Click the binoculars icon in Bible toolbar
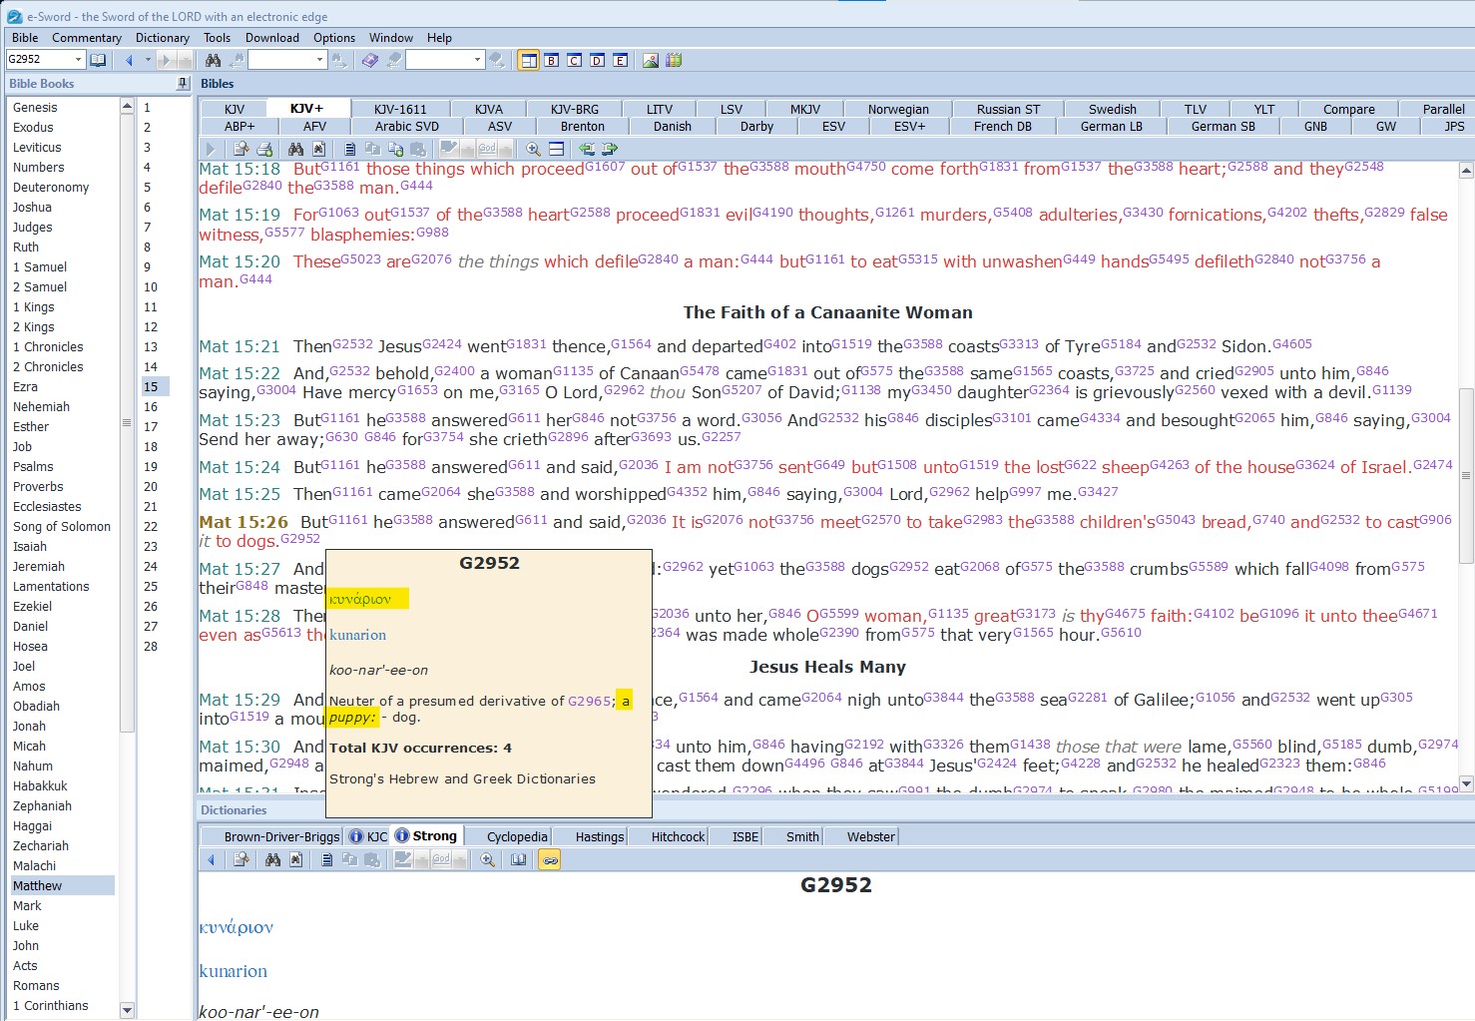The image size is (1475, 1021). point(295,149)
